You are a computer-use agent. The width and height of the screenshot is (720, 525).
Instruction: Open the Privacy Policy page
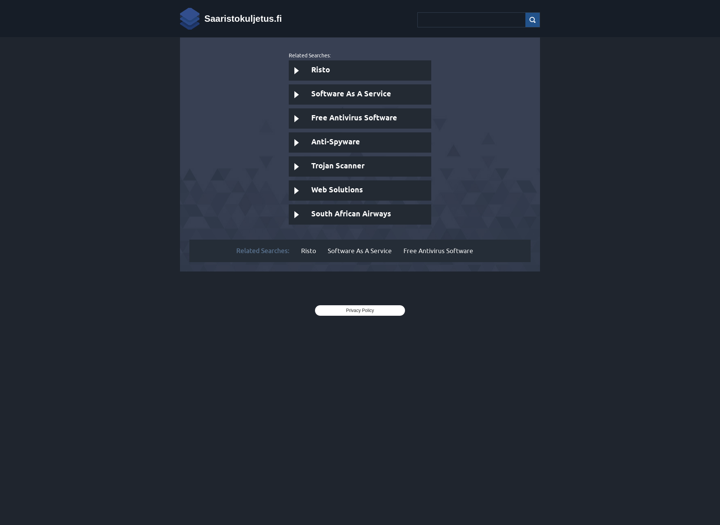click(360, 310)
